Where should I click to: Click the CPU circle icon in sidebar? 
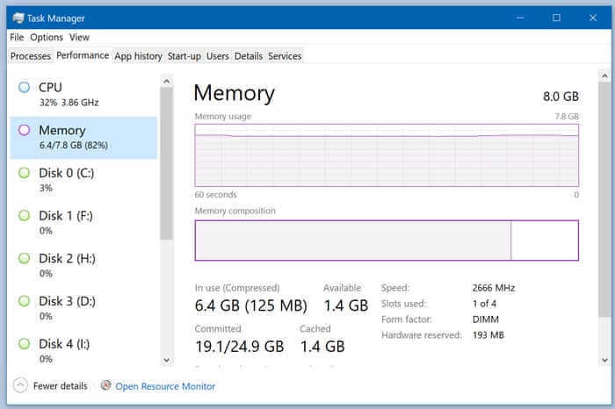point(24,87)
